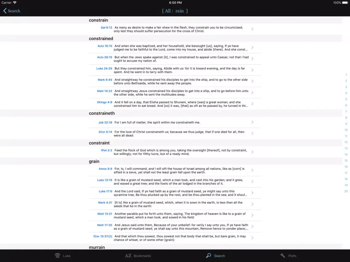The height and width of the screenshot is (262, 350).
Task: Tap the Job 32:18 reference link
Action: tap(105, 122)
